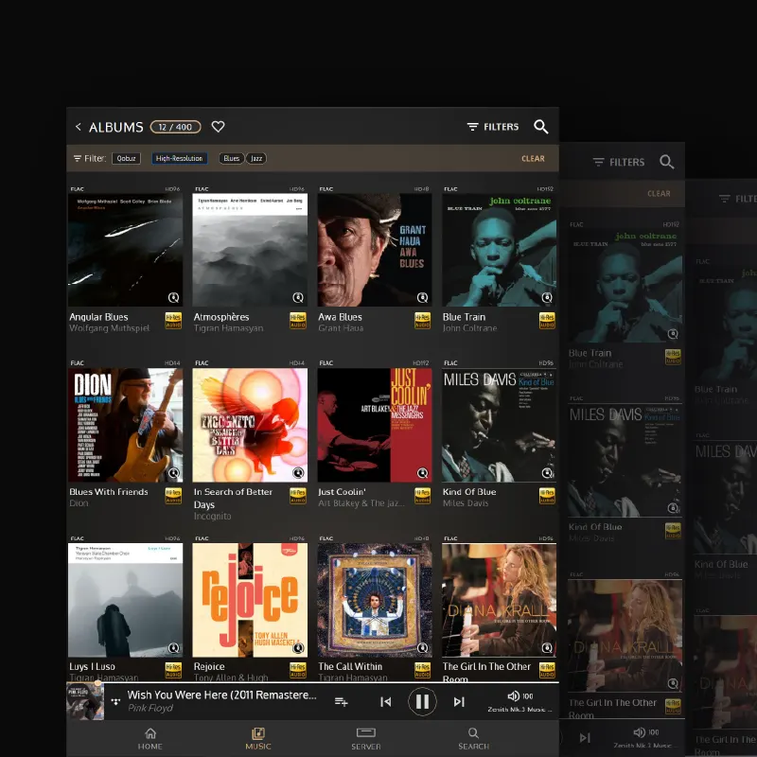Click the Qobuz icon on Awa Blues cover

coord(422,297)
